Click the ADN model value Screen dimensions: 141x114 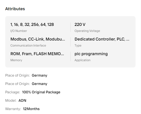(22, 100)
